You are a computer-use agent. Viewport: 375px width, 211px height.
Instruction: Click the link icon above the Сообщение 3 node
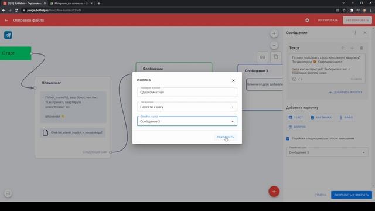pyautogui.click(x=262, y=57)
